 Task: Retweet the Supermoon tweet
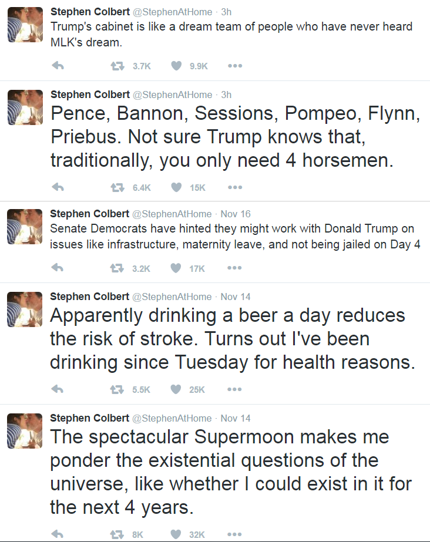[117, 534]
